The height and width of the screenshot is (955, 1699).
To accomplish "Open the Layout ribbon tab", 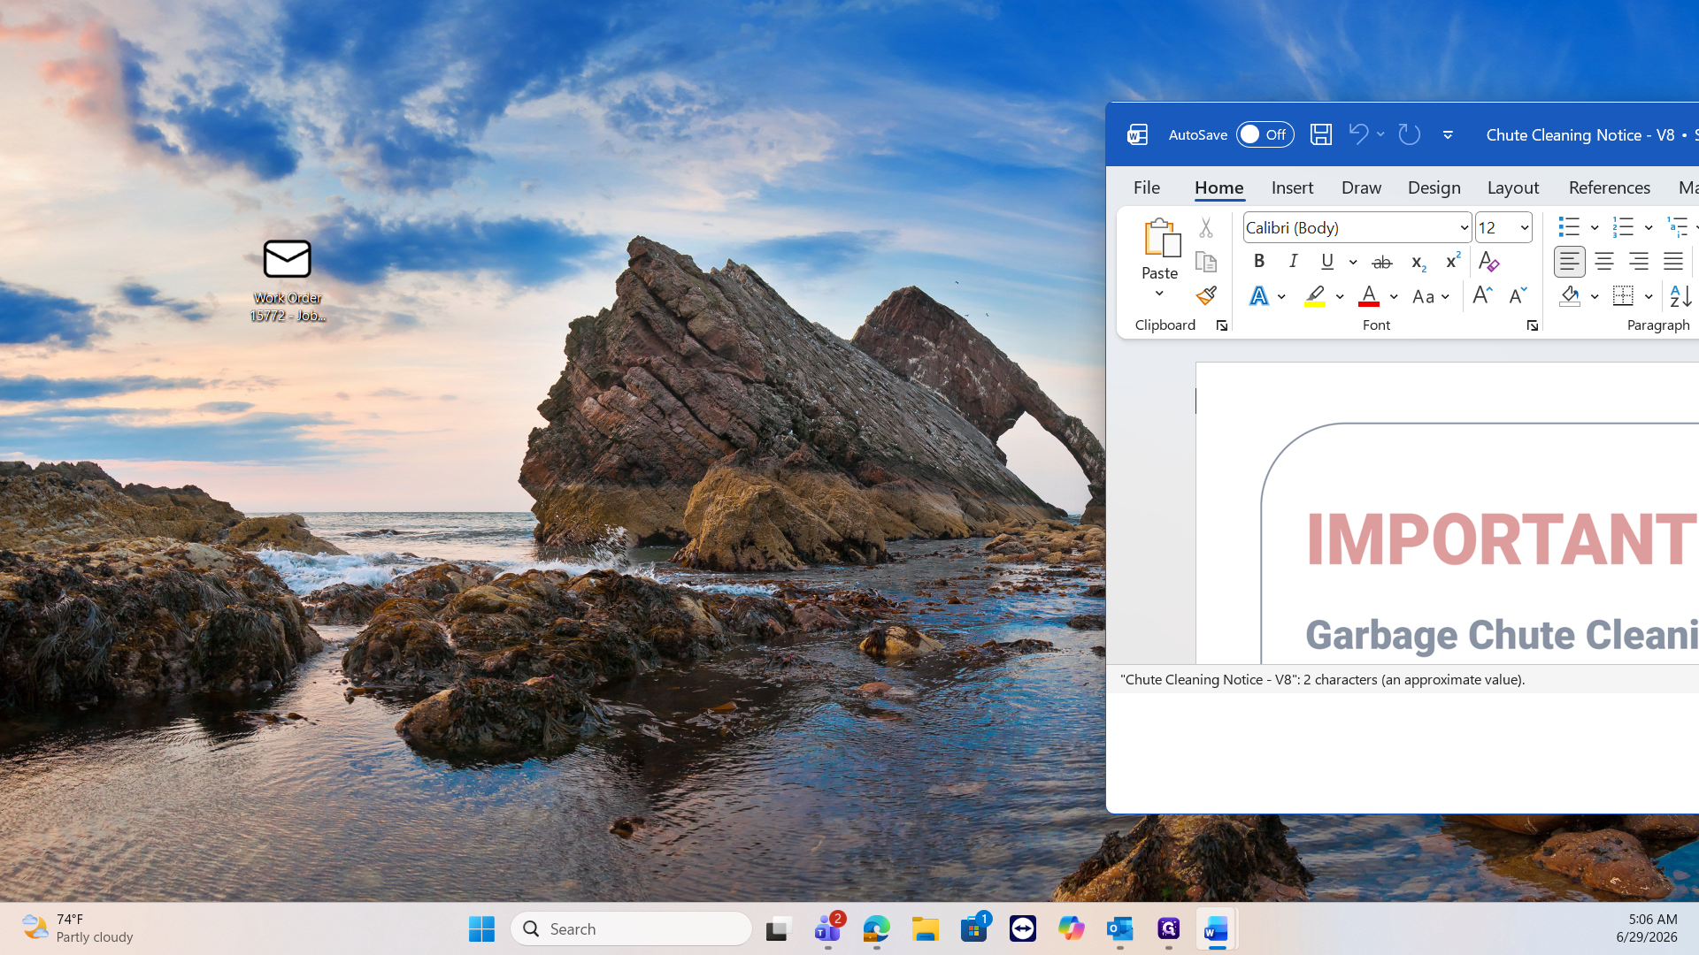I will tap(1512, 187).
